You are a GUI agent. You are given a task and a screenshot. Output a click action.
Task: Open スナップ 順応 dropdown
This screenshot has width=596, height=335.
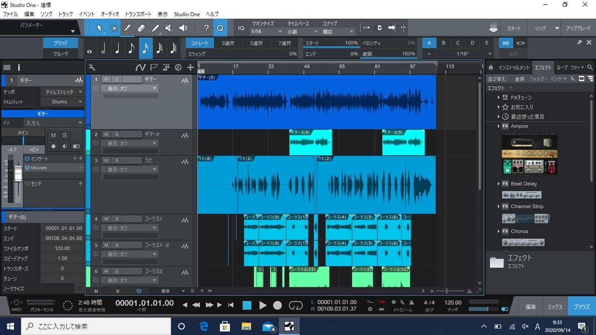[338, 32]
